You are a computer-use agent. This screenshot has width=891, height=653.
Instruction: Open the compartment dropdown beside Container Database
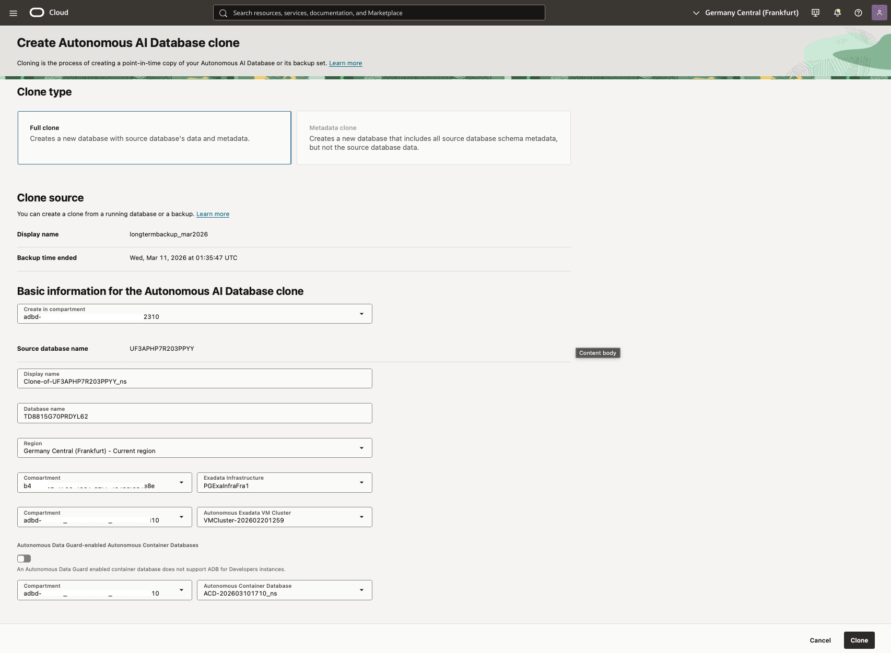104,590
